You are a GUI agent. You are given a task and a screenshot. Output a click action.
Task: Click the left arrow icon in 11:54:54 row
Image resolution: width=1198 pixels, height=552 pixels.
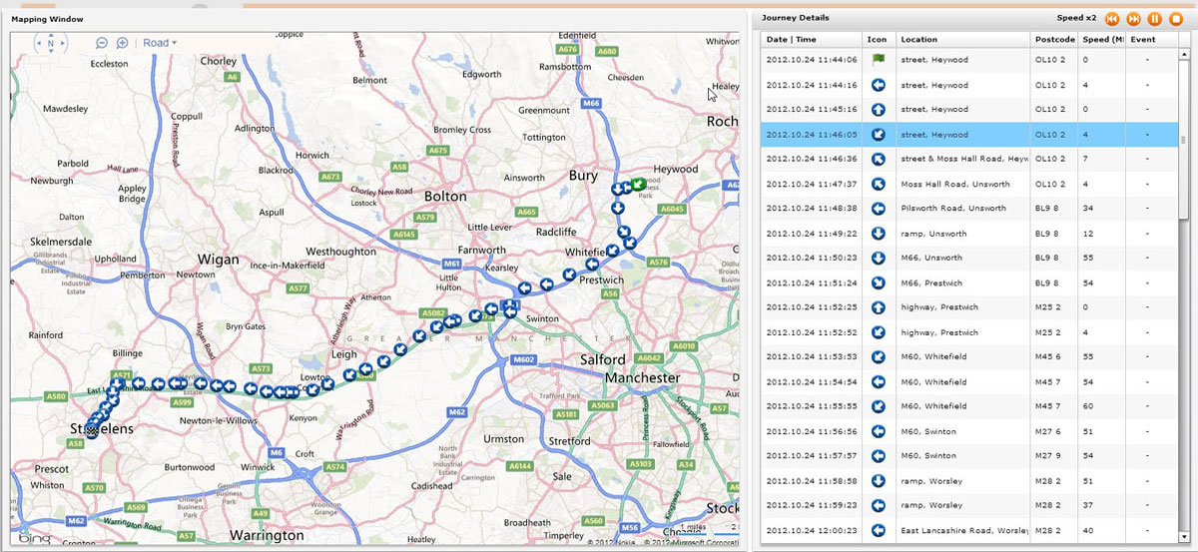pyautogui.click(x=878, y=382)
